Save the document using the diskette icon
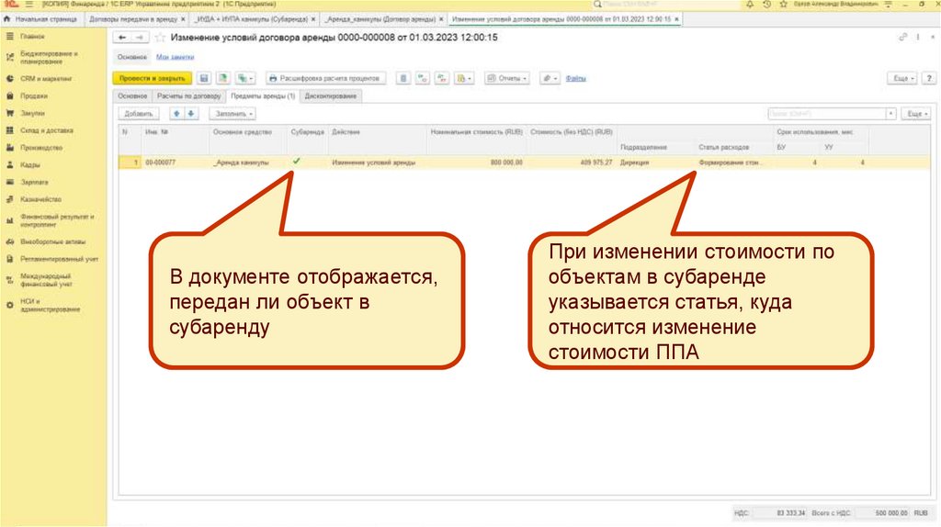Viewport: 941px width, 527px height. point(204,79)
